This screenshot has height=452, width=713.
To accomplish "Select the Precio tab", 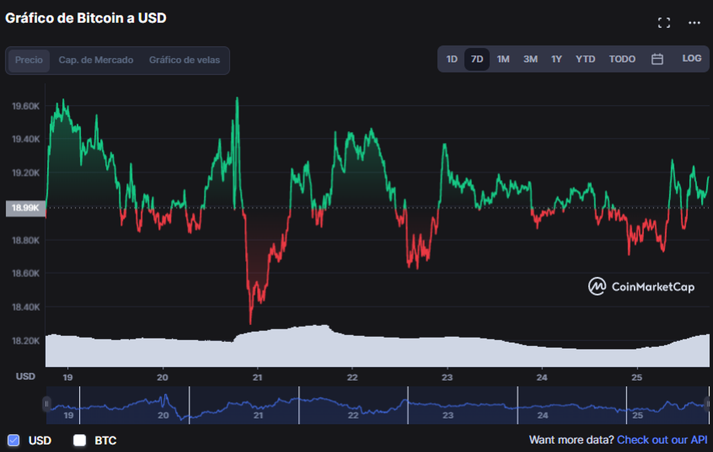I will point(28,60).
